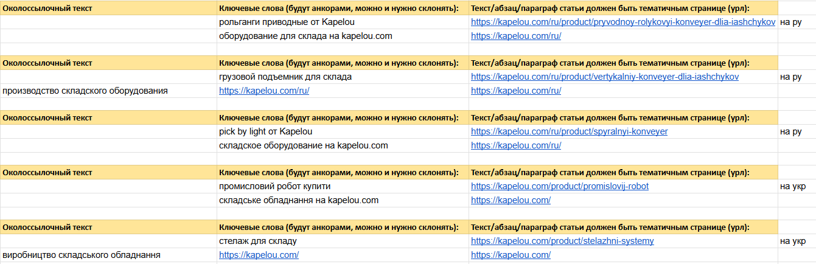Screen dimensions: 816x264
Task: Select 'на укр' cell beside promislovij-robot link
Action: pyautogui.click(x=797, y=186)
